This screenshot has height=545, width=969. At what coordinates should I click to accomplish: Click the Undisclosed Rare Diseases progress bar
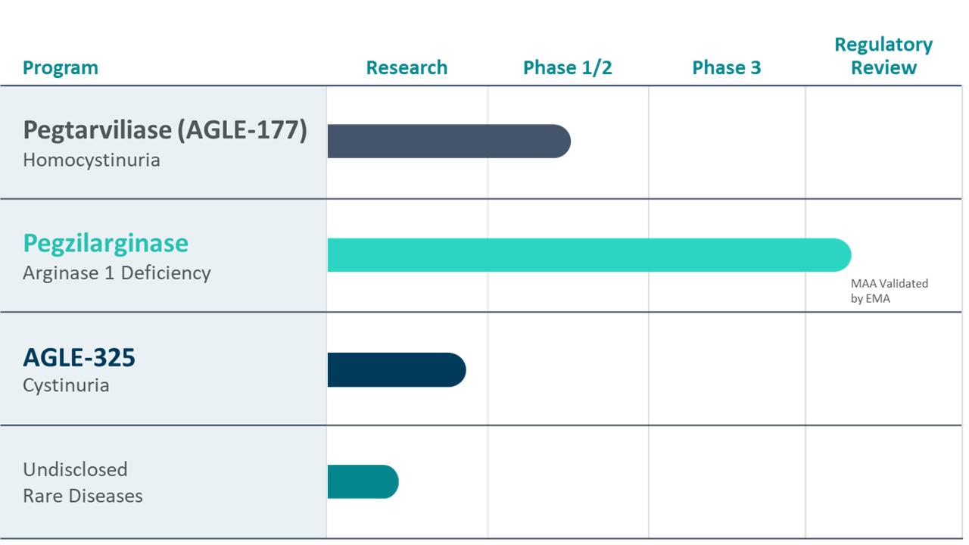pyautogui.click(x=363, y=482)
